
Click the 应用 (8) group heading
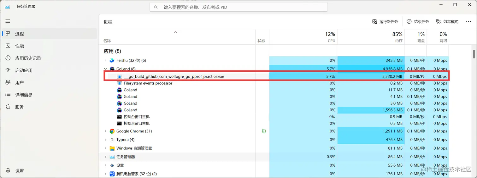pyautogui.click(x=112, y=51)
